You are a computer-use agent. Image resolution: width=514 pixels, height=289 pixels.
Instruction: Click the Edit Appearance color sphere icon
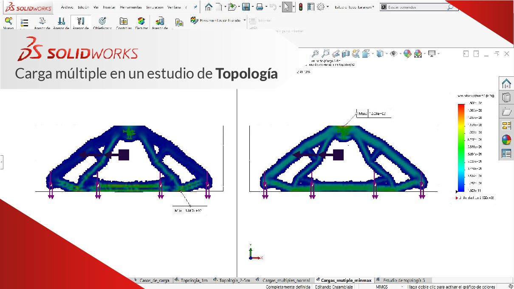pos(407,53)
